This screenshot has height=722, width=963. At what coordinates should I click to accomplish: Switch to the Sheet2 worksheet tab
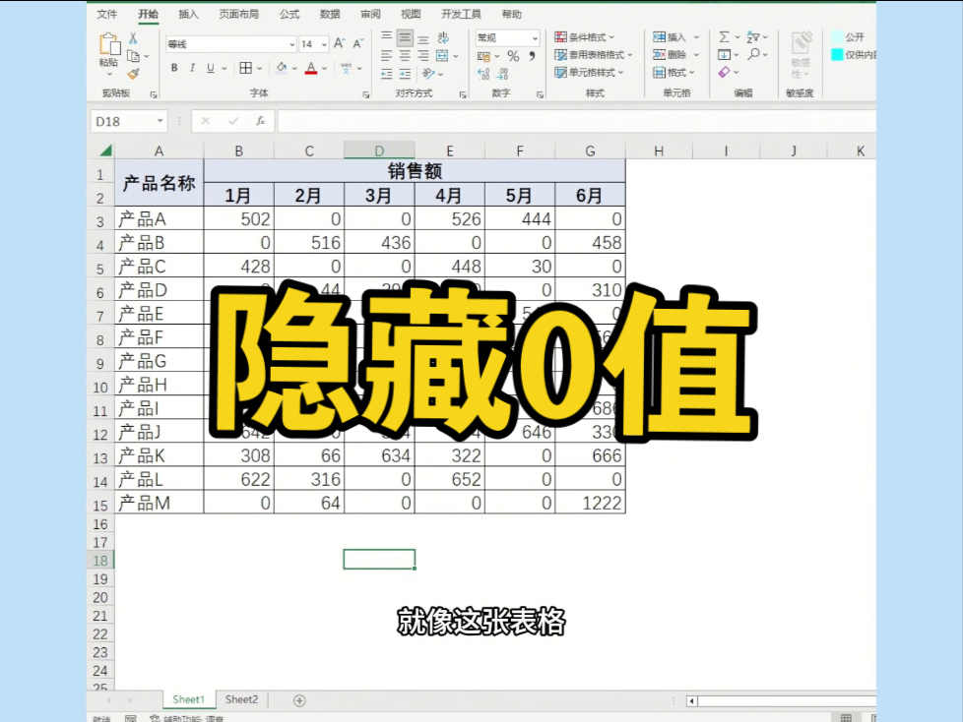240,699
